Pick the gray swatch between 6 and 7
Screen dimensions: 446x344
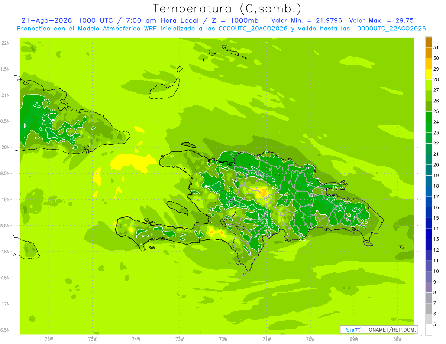(429, 308)
